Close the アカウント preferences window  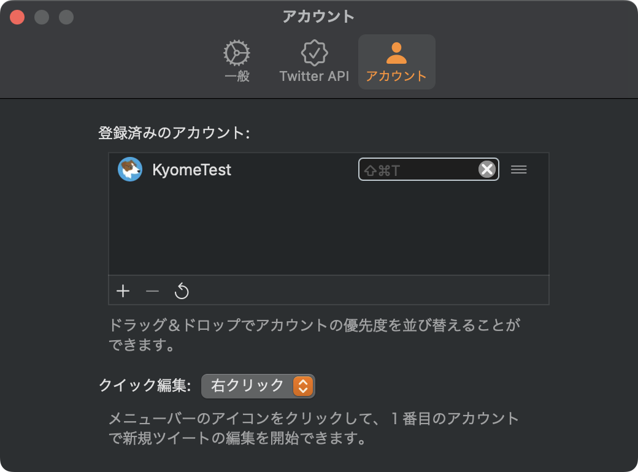[x=17, y=17]
